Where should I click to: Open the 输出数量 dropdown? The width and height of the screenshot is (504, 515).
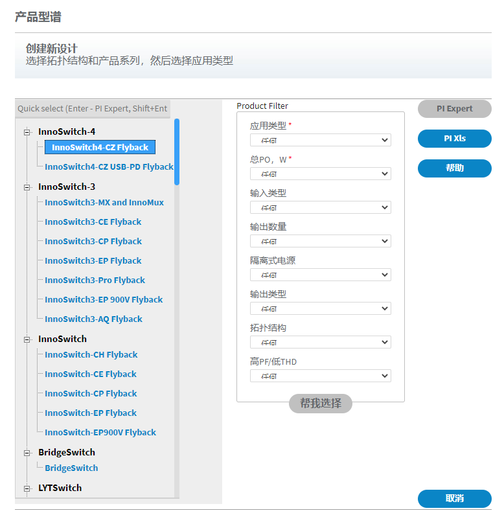point(320,242)
